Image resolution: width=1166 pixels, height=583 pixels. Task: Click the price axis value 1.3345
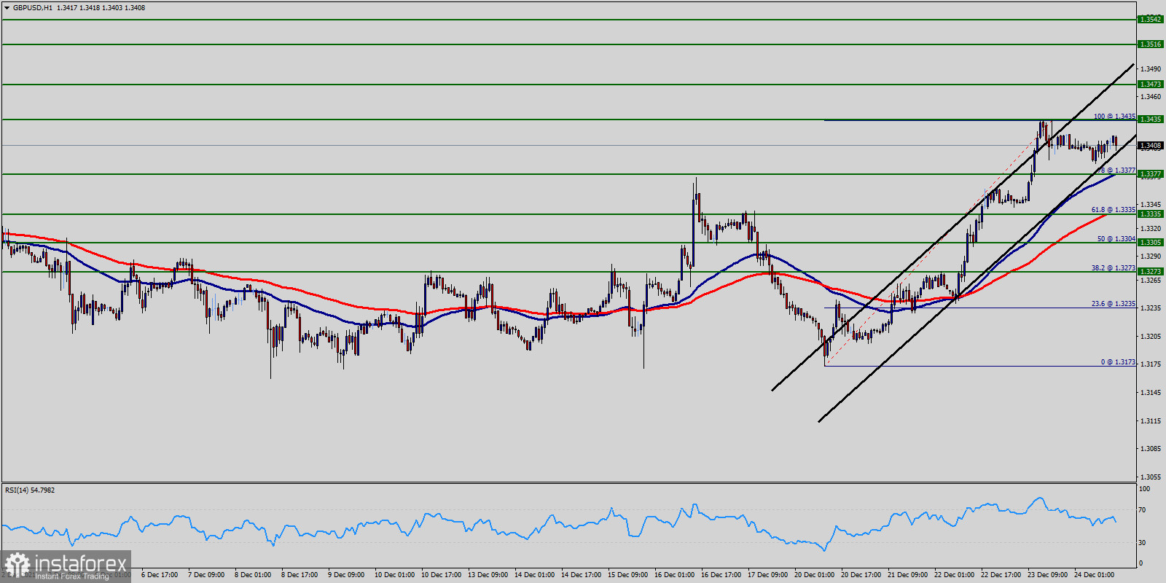pos(1150,205)
